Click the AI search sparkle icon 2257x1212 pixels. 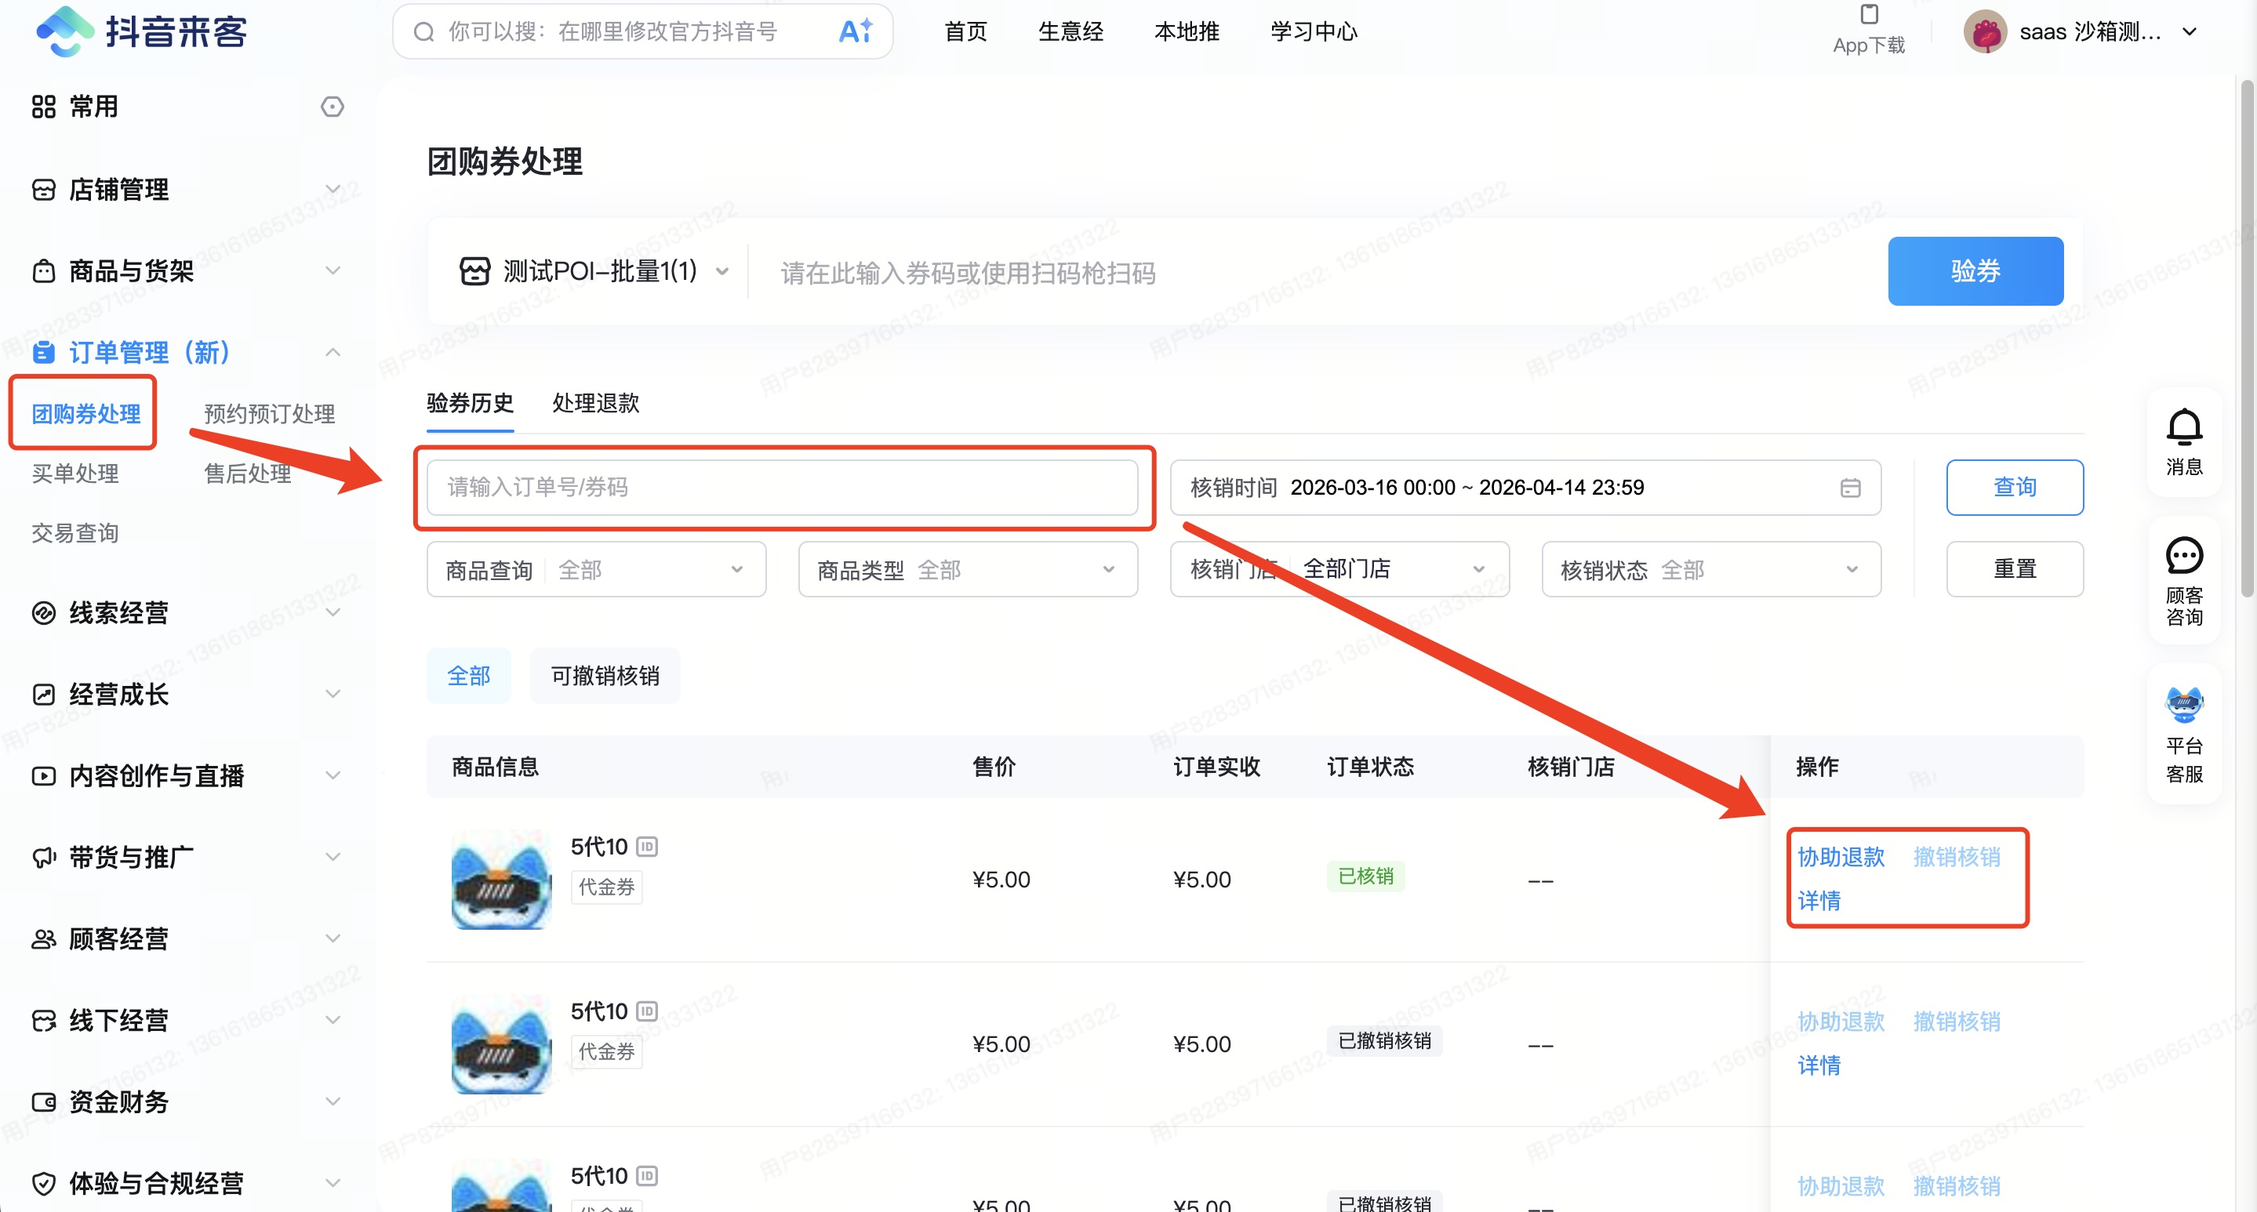point(855,31)
